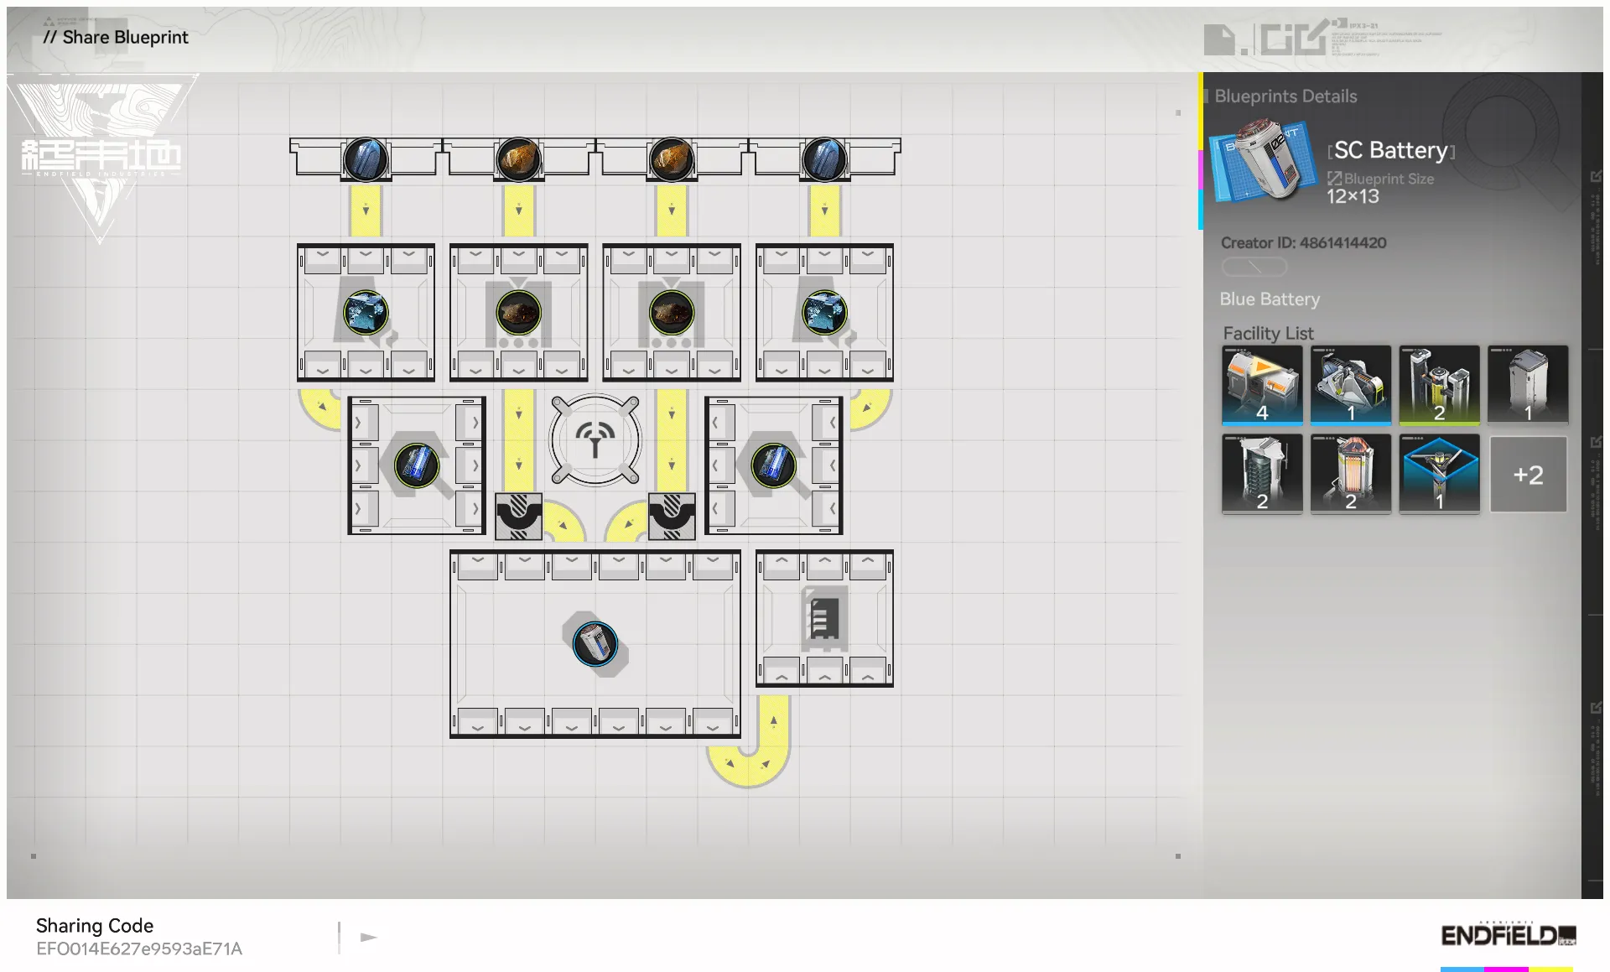
Task: Open the facility thumbnail with count 4
Action: (x=1261, y=385)
